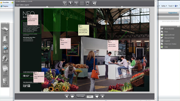Open the Tools dropdown menu
180x101 pixels.
(x=171, y=6)
